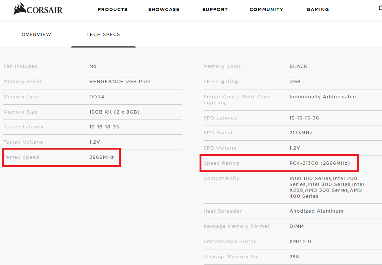Screen dimensions: 382x265
Task: Select the BLACK color value
Action: pyautogui.click(x=298, y=66)
